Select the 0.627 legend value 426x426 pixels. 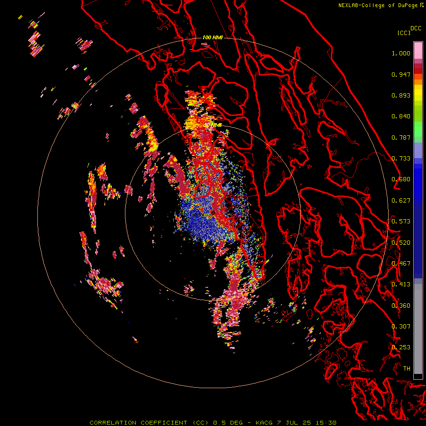(401, 201)
